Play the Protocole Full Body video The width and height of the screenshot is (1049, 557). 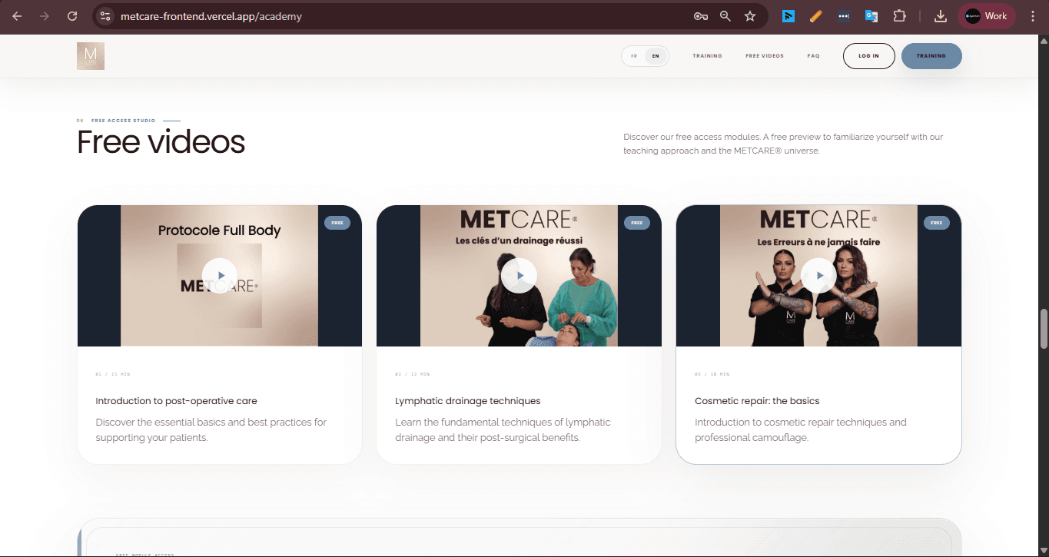220,275
